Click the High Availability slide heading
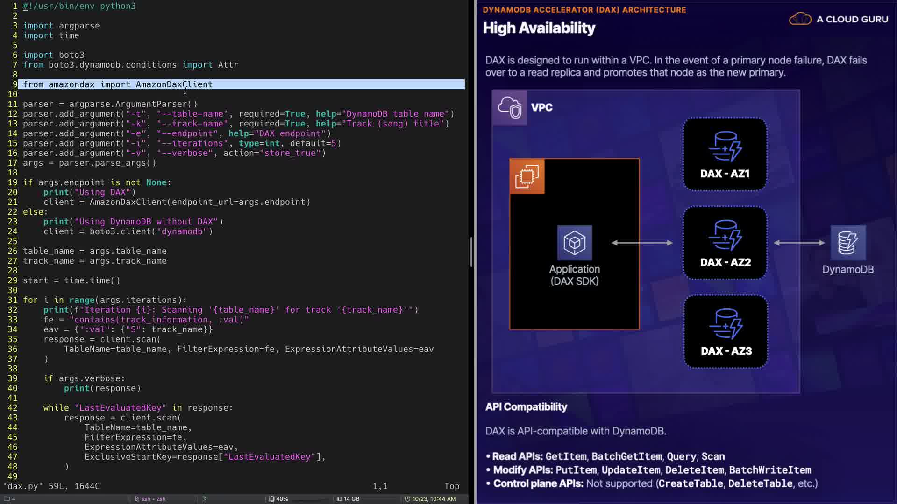This screenshot has width=897, height=504. point(539,28)
